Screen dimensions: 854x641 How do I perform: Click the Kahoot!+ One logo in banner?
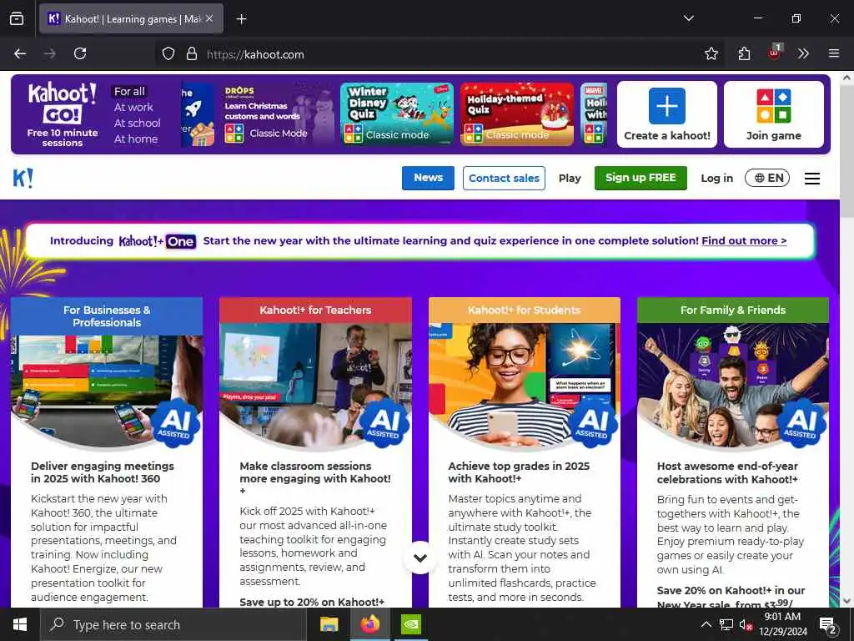click(x=158, y=241)
